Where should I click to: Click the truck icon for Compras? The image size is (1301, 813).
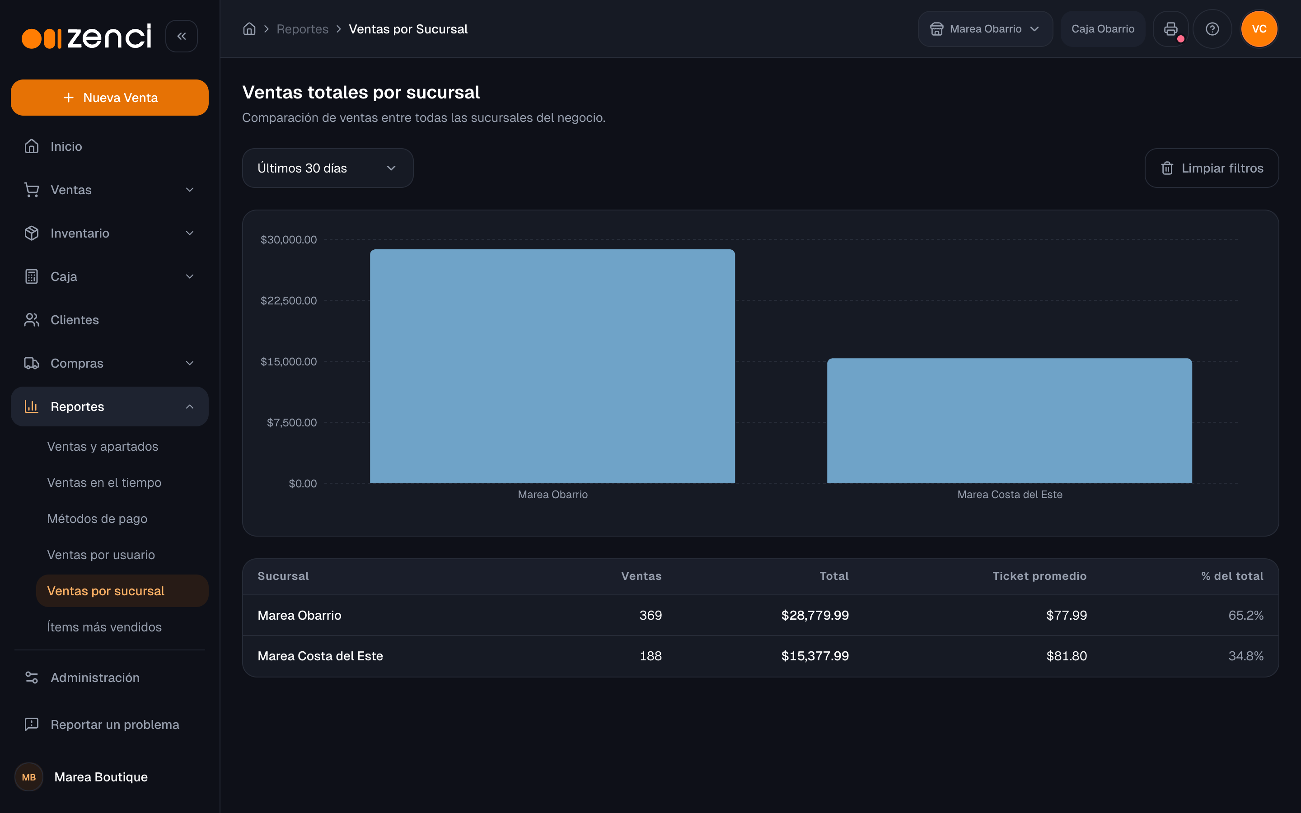[32, 363]
